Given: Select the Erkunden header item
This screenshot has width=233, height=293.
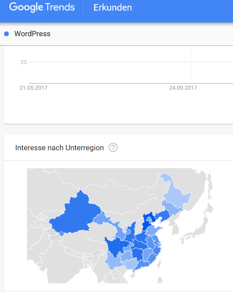Looking at the screenshot, I should [113, 8].
